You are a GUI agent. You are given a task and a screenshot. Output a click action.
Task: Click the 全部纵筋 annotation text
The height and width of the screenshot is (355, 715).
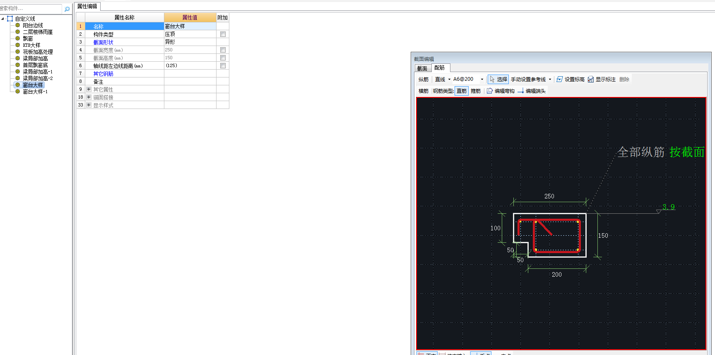point(641,152)
